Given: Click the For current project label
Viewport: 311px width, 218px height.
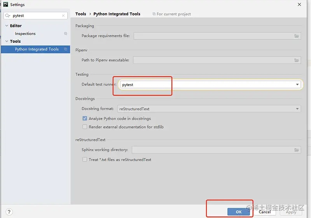Looking at the screenshot, I should (174, 14).
